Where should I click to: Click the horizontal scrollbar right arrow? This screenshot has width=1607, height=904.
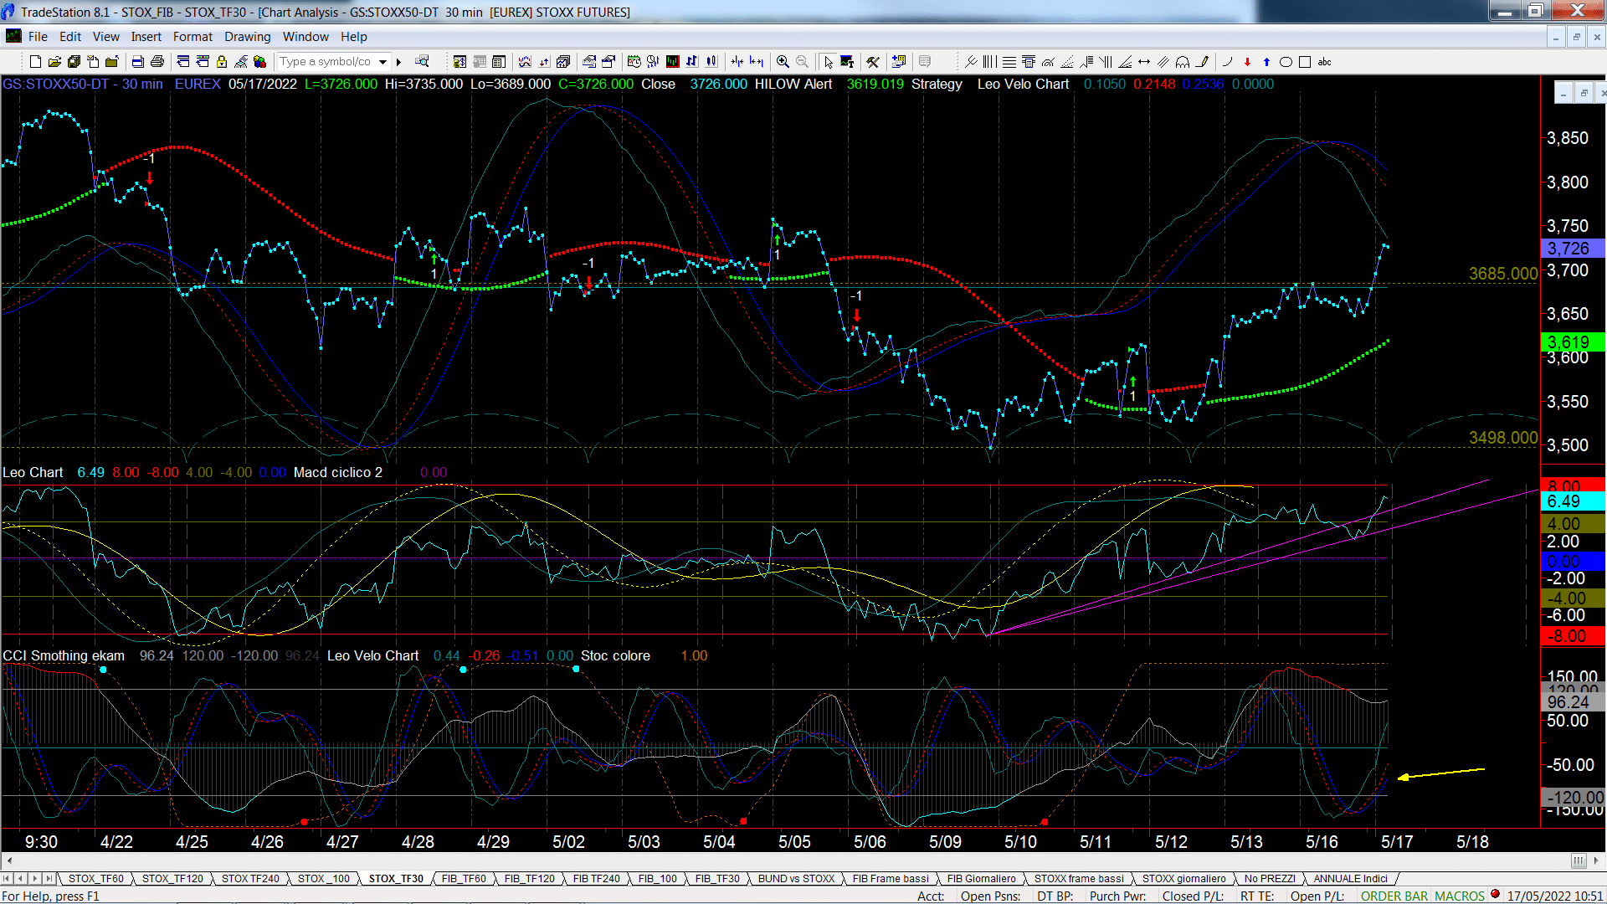pos(1597,860)
